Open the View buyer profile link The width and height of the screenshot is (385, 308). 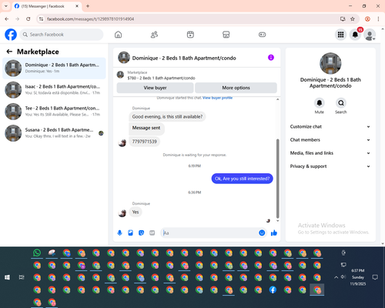point(217,98)
